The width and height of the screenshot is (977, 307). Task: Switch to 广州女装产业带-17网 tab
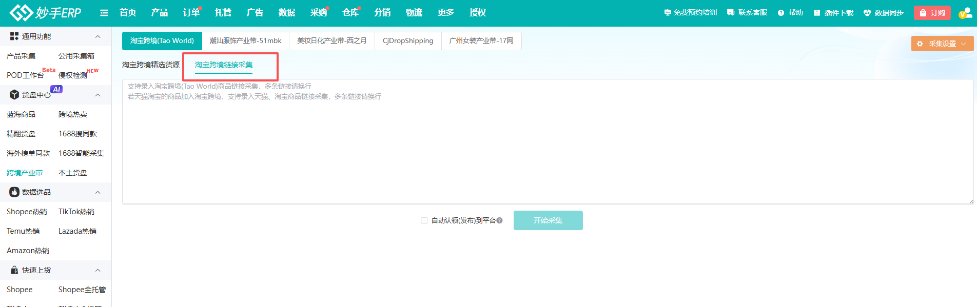[481, 41]
